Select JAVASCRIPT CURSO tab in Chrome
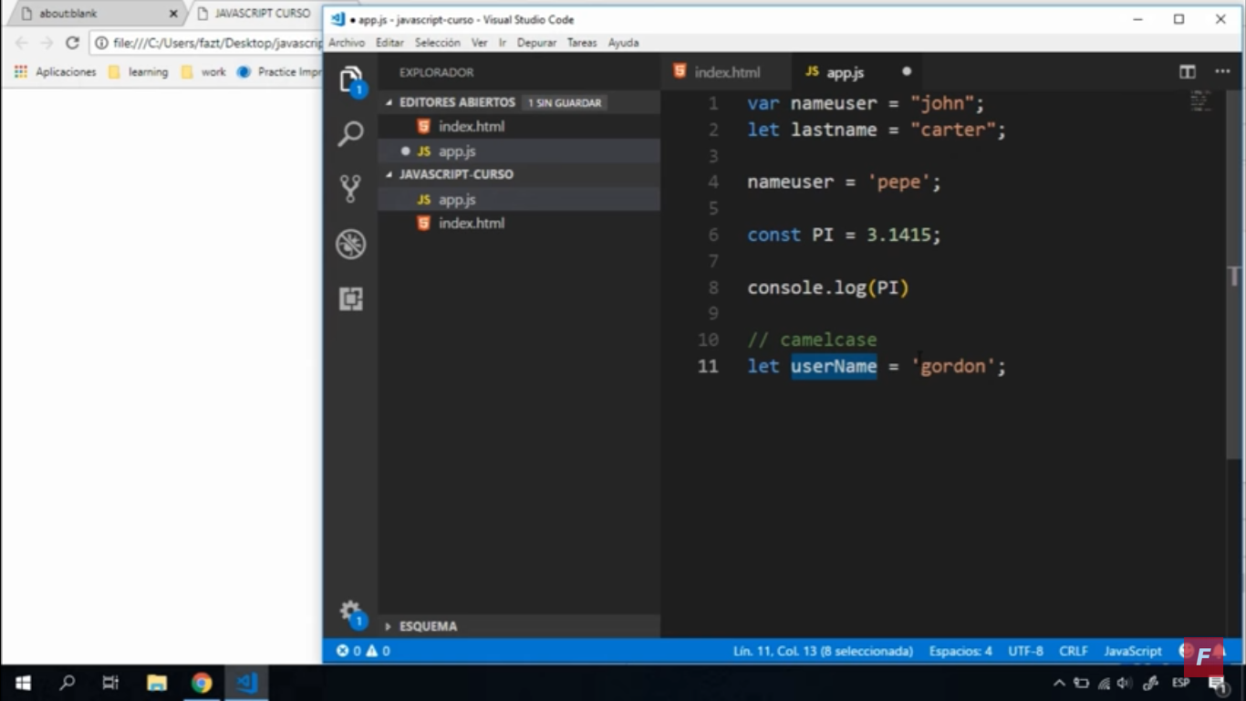This screenshot has width=1246, height=701. [x=262, y=14]
